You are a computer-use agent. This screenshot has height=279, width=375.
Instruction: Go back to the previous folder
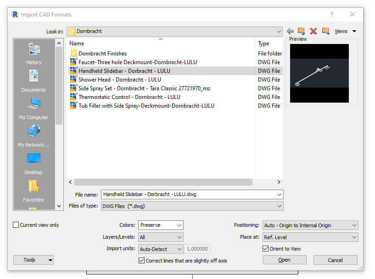[x=290, y=31]
